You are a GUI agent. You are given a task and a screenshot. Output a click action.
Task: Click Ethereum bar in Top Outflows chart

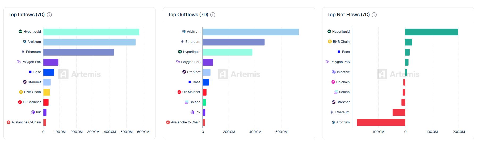pyautogui.click(x=233, y=42)
